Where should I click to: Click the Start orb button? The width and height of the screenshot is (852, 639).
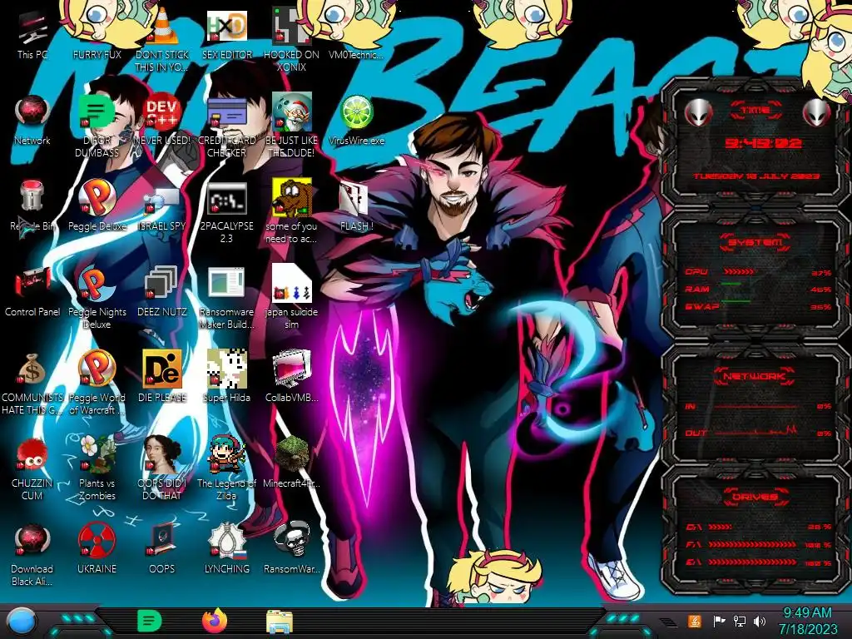pyautogui.click(x=21, y=621)
